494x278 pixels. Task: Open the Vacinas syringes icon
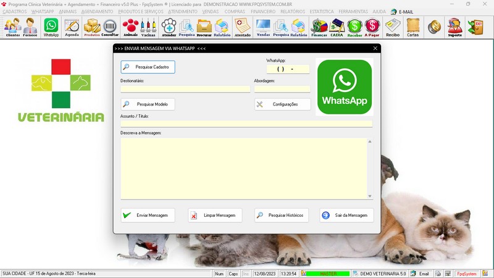(148, 27)
